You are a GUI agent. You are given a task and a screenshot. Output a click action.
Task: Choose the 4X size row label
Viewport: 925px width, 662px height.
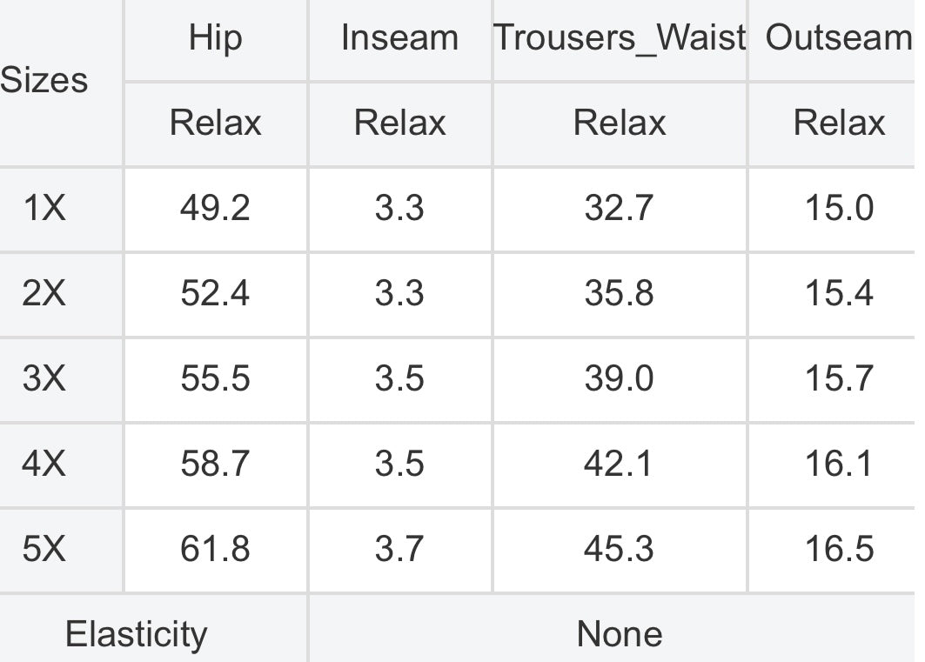pyautogui.click(x=44, y=465)
